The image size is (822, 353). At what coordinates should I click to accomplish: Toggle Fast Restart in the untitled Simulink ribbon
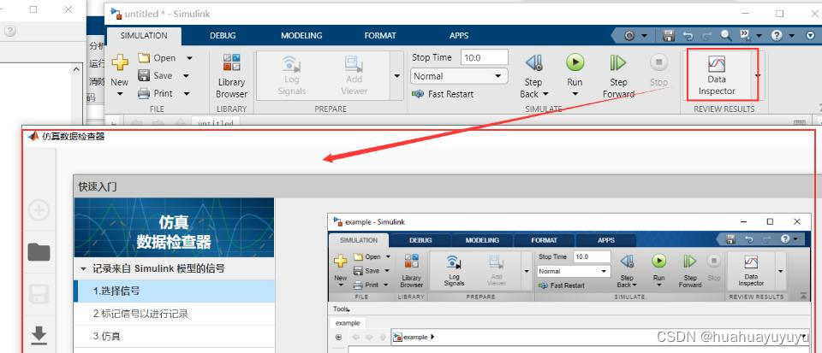(443, 94)
